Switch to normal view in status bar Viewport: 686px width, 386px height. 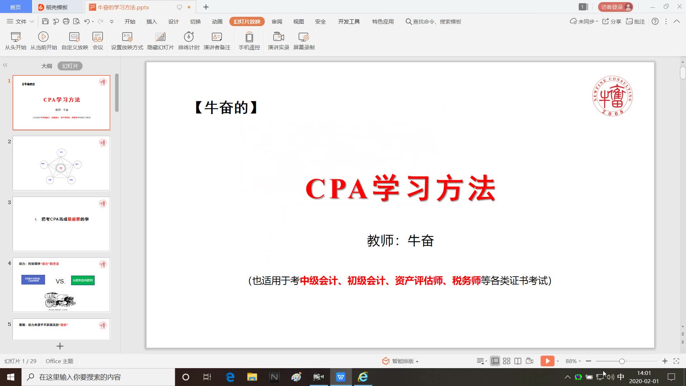pos(495,361)
